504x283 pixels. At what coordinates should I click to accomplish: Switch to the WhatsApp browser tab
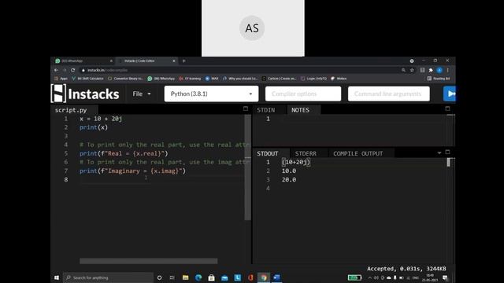tap(83, 61)
